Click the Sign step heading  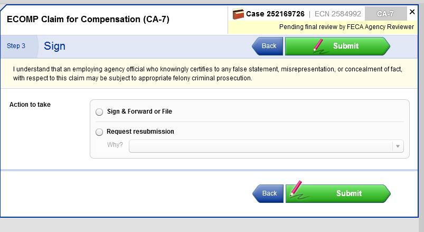coord(54,46)
